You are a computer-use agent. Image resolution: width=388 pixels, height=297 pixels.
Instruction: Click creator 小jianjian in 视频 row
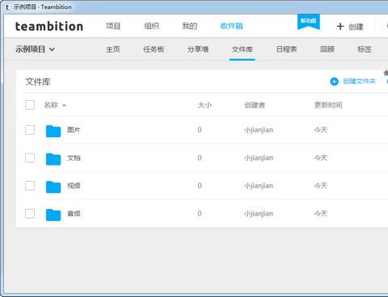tap(259, 186)
